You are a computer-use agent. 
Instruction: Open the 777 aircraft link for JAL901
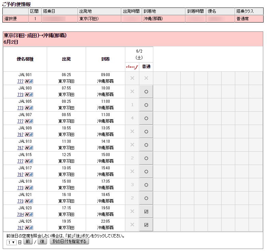point(20,81)
